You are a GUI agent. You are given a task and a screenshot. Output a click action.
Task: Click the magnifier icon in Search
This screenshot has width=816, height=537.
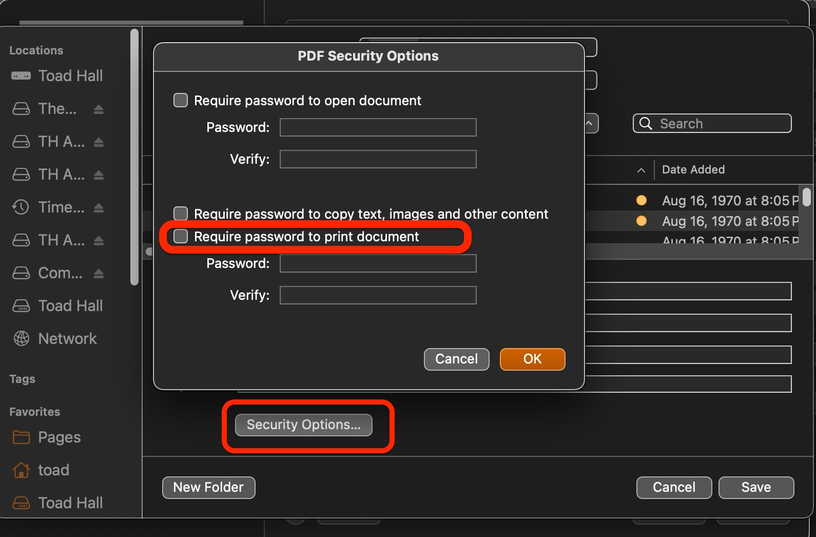(x=646, y=124)
